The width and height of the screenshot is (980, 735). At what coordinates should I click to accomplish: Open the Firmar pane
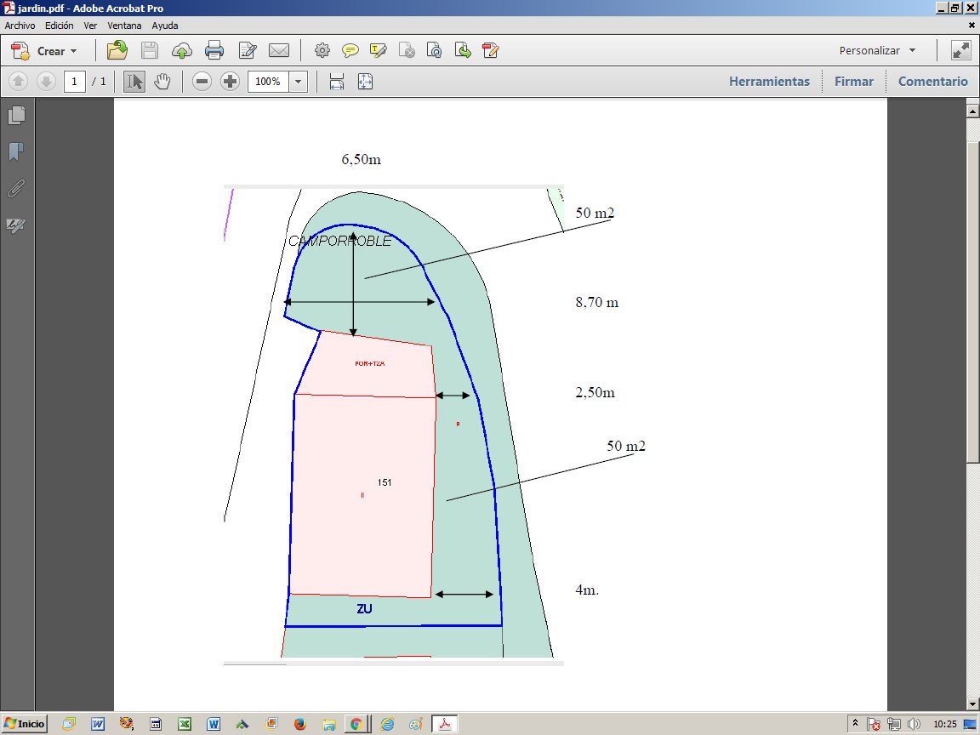tap(854, 82)
